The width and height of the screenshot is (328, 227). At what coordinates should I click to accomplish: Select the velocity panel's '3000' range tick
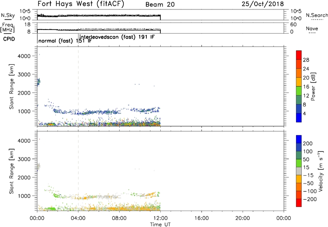(24, 159)
